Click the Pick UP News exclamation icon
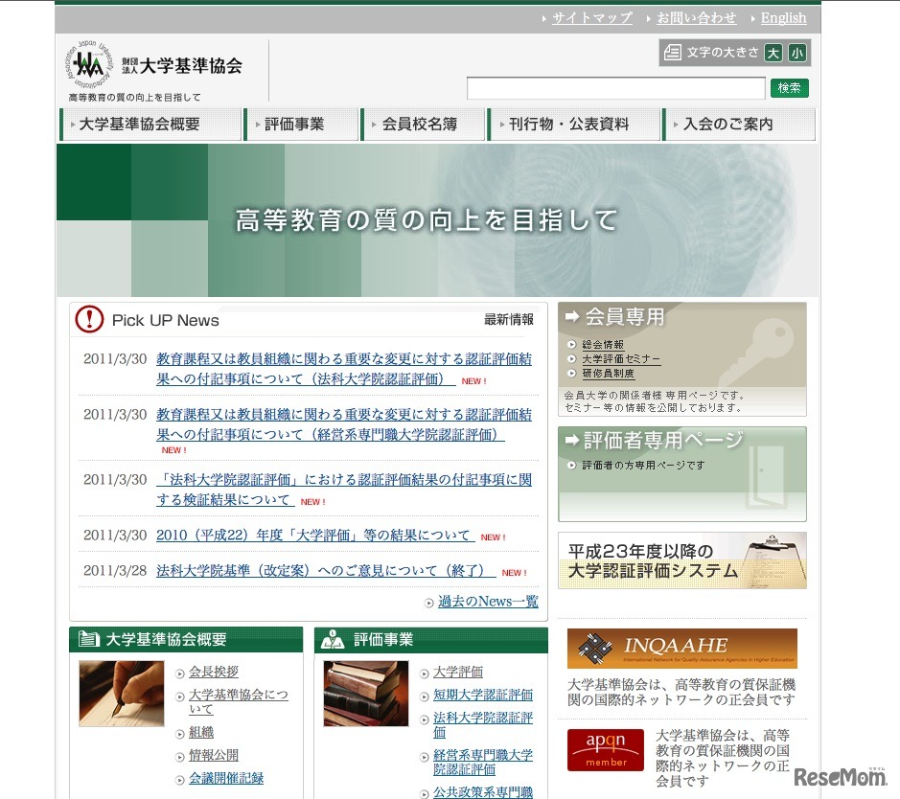Image resolution: width=900 pixels, height=799 pixels. pos(89,320)
